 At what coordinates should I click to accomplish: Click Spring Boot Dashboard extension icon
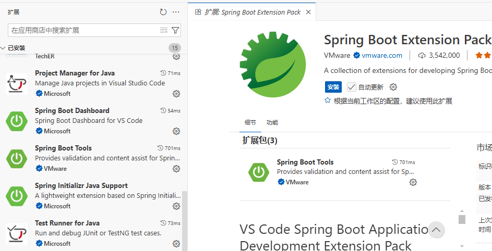click(17, 121)
